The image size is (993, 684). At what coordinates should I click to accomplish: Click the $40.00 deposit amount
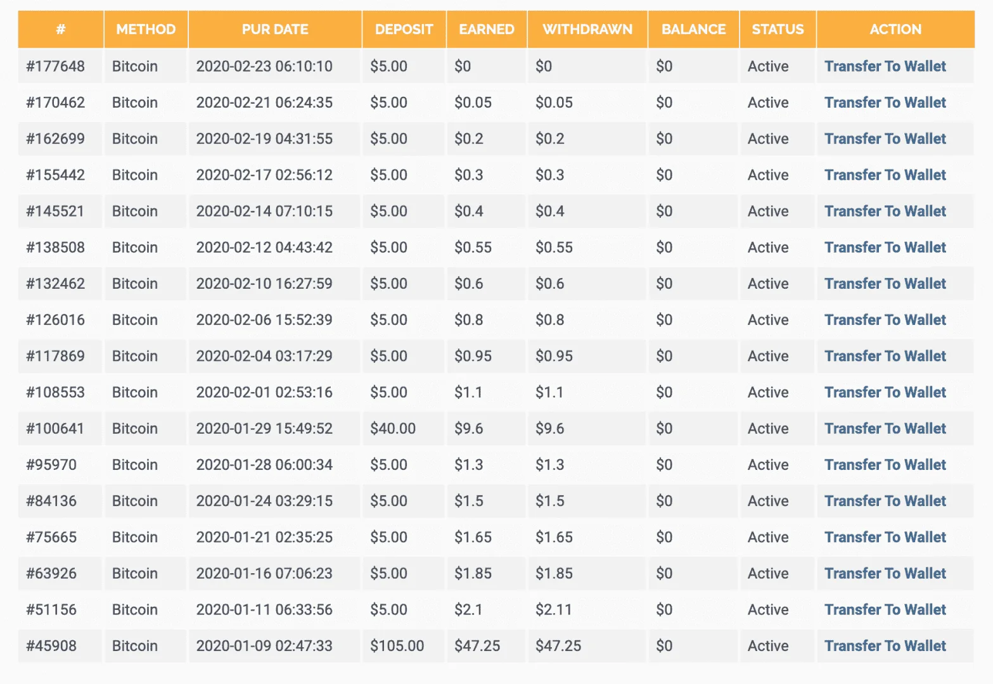point(393,429)
